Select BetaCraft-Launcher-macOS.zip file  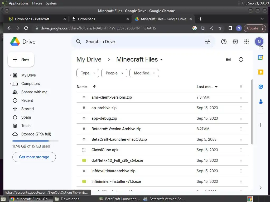pyautogui.click(x=162, y=139)
